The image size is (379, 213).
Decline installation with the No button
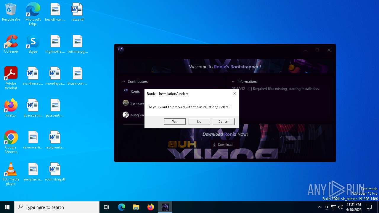[x=199, y=122]
